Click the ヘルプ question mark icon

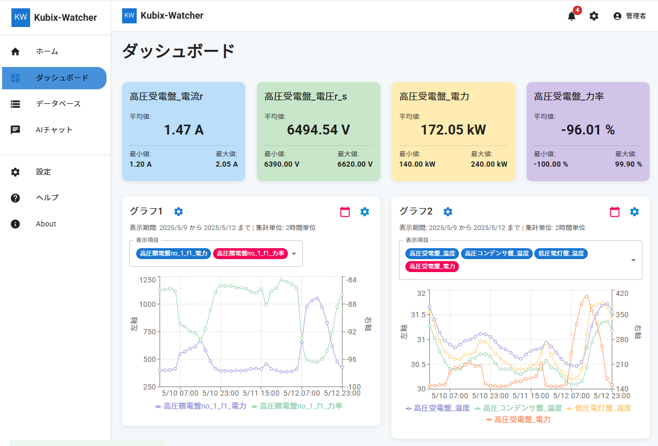15,197
